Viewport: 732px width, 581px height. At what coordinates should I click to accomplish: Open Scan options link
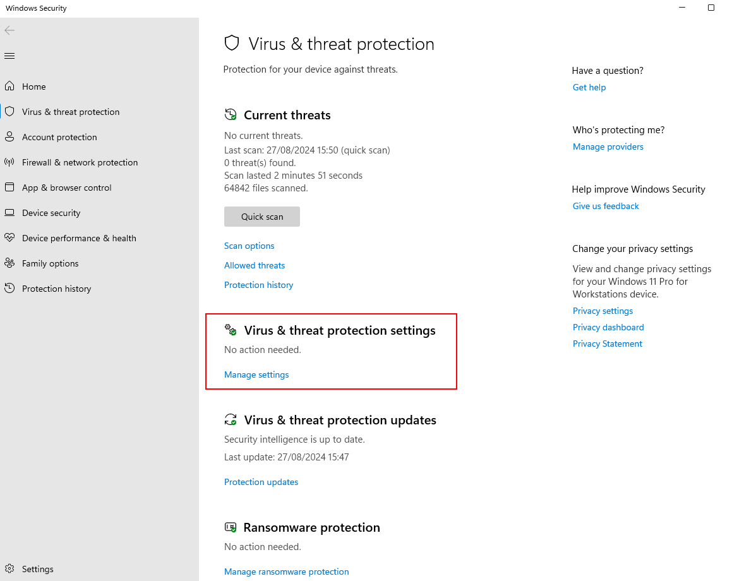[249, 246]
